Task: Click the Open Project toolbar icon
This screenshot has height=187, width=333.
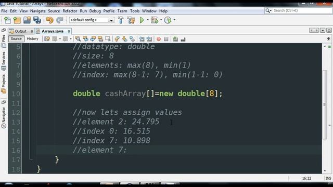Action: tap(27, 20)
